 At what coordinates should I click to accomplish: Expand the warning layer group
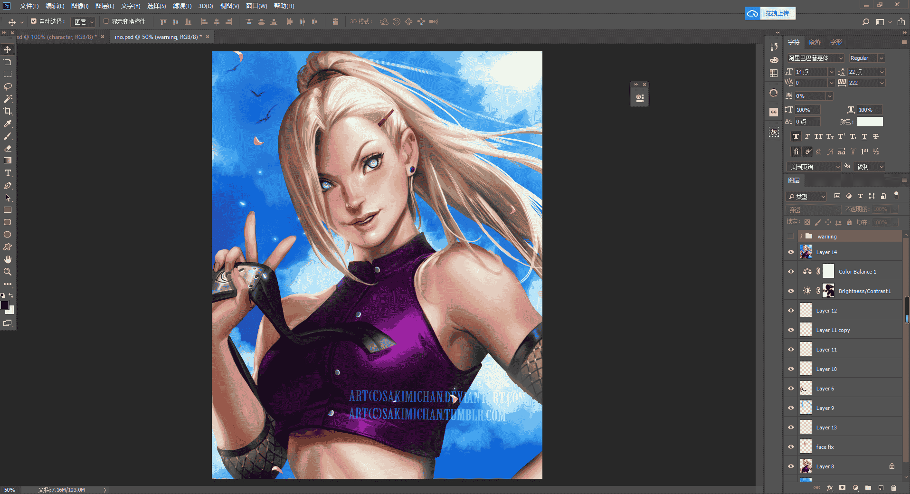tap(801, 236)
